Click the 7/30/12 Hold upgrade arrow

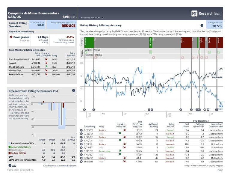[x=120, y=134]
